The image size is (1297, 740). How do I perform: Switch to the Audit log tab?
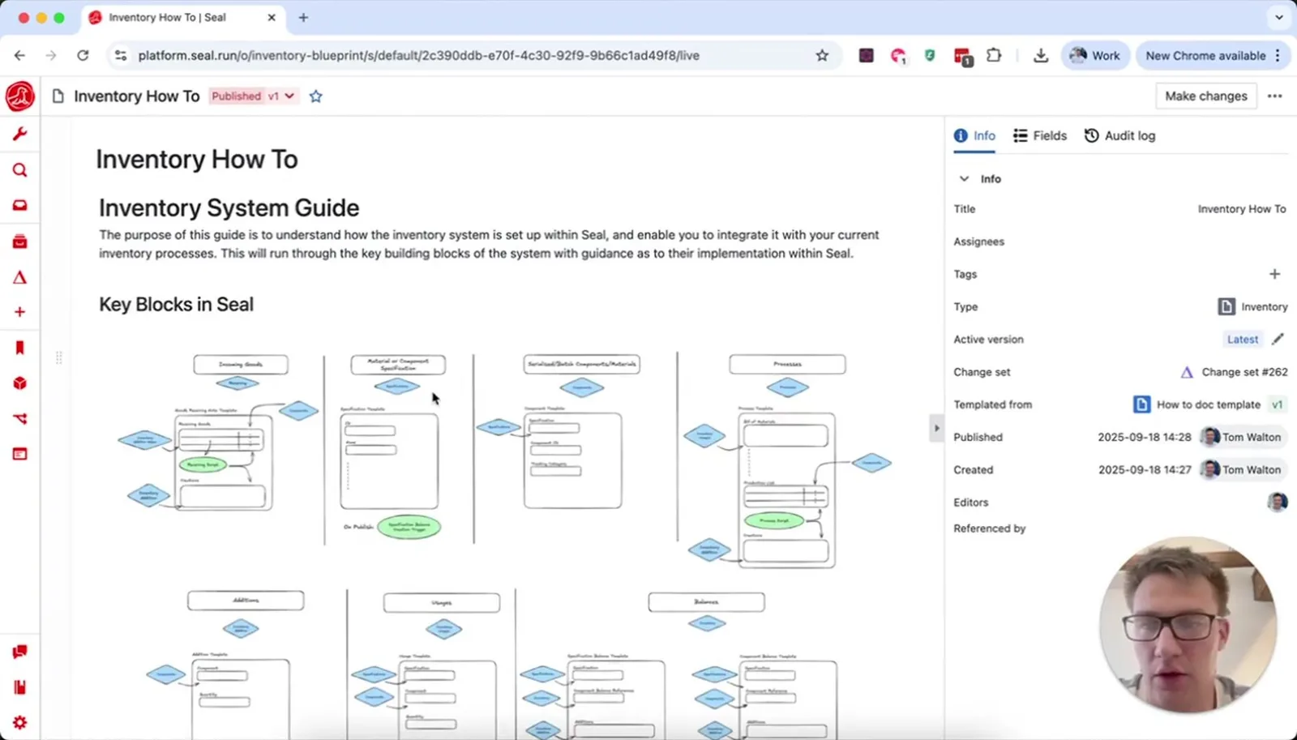tap(1119, 135)
